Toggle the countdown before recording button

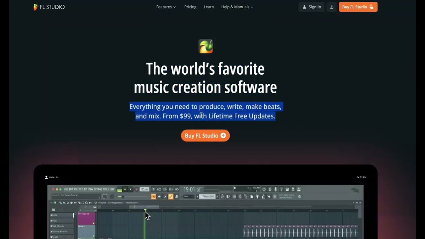[165, 189]
